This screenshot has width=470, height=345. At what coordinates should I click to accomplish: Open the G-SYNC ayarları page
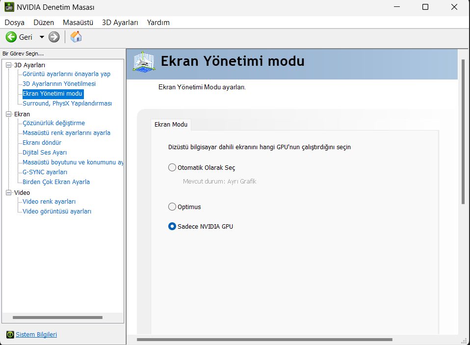pos(45,172)
